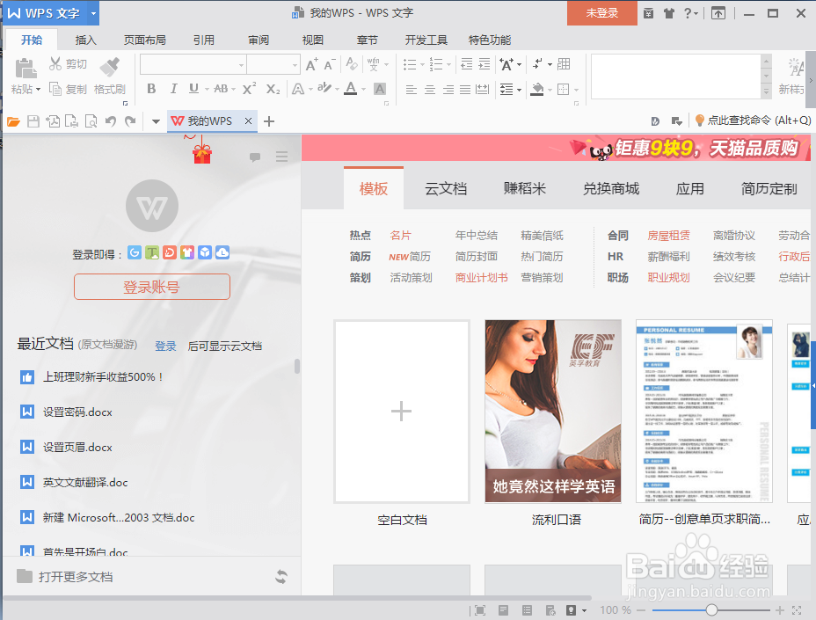Click the bullet list icon

pos(410,64)
